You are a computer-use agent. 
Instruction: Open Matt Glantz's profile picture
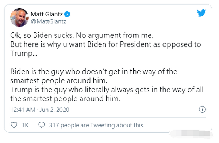[19, 17]
